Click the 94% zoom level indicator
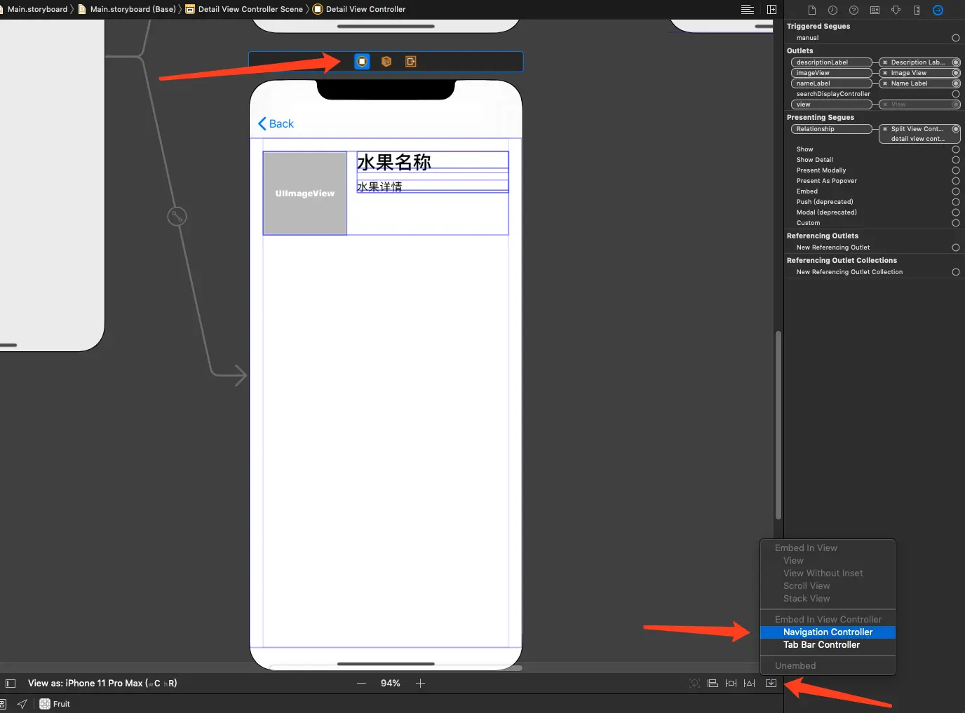The width and height of the screenshot is (965, 713). coord(391,684)
